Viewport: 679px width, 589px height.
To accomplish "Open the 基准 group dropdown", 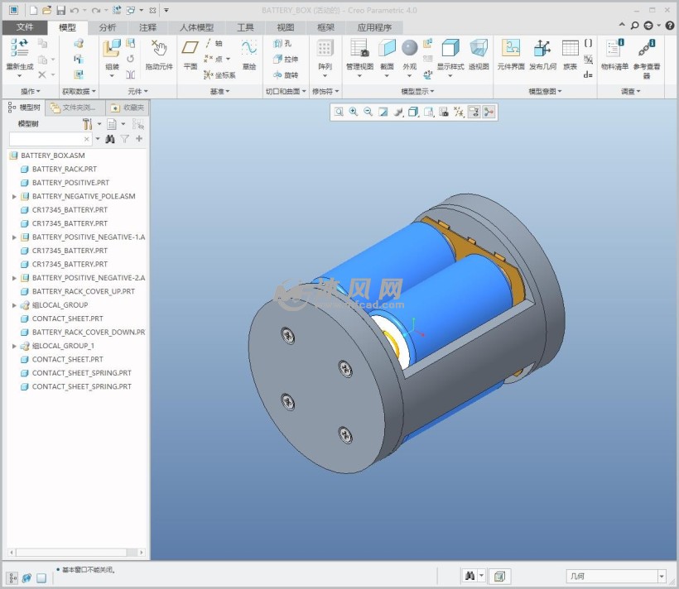I will pos(219,91).
